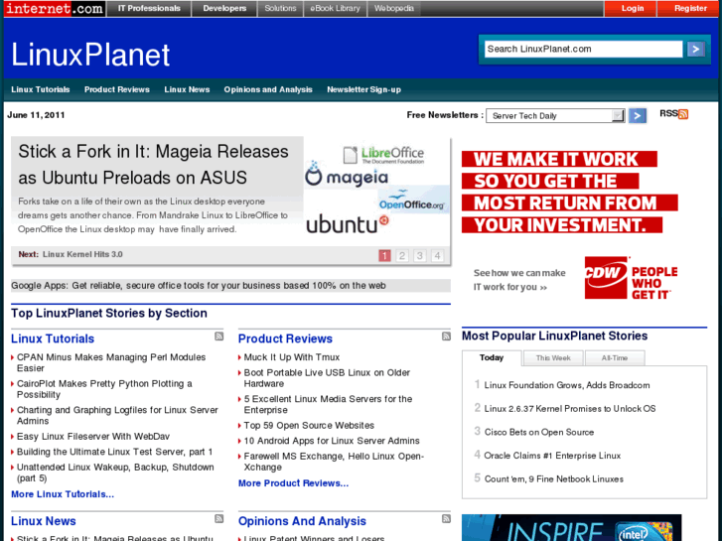Open the eBook Library menu item
The image size is (722, 541).
(x=336, y=8)
